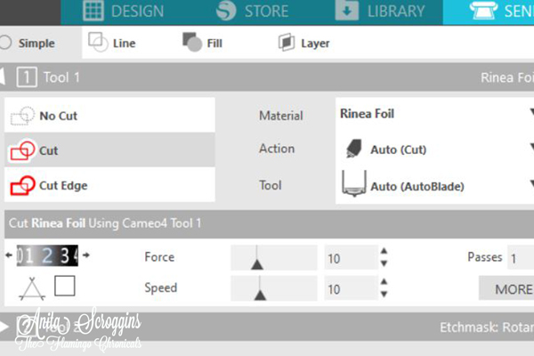This screenshot has height=356, width=534.
Task: Click the Tool 1 number box icon
Action: point(27,77)
